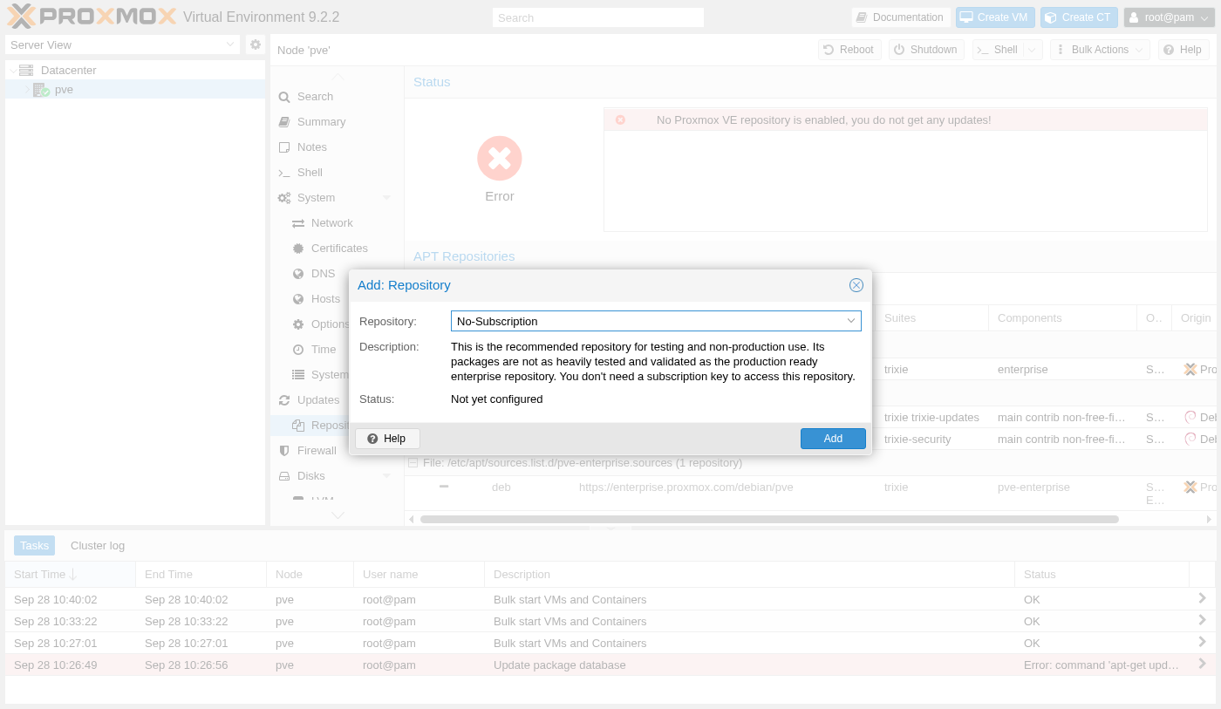Open details arrow for 10:33:22 task
Viewport: 1221px width, 709px height.
point(1202,620)
